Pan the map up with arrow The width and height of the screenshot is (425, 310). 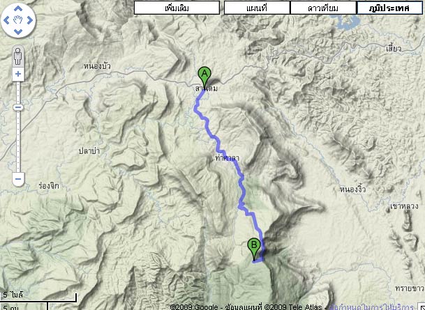18,8
